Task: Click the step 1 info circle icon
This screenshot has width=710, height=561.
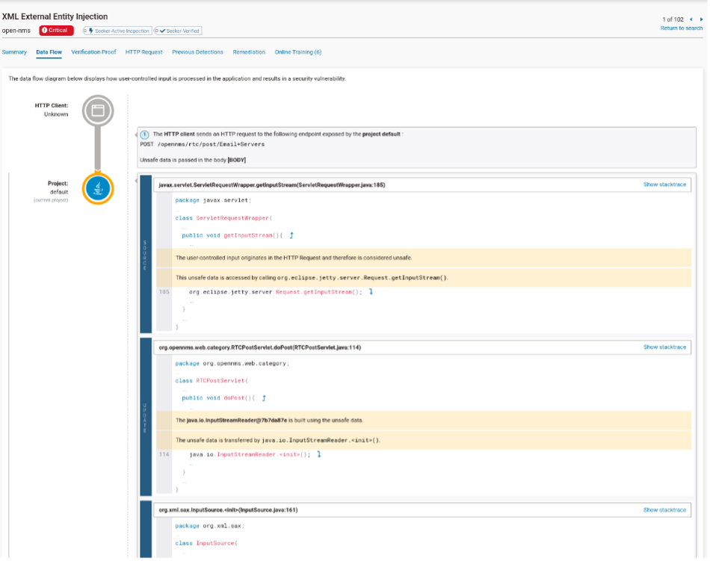Action: (144, 134)
